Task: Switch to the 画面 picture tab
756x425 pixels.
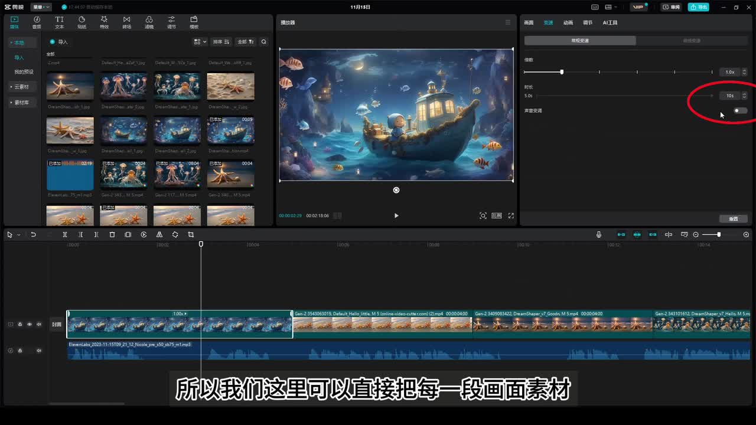Action: tap(529, 22)
